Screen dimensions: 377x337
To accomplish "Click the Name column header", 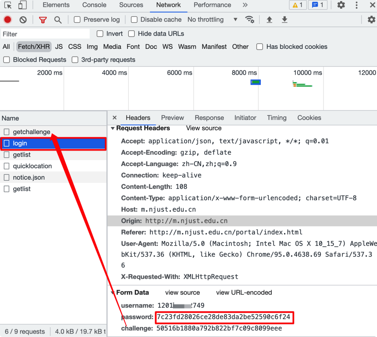I will pos(53,118).
